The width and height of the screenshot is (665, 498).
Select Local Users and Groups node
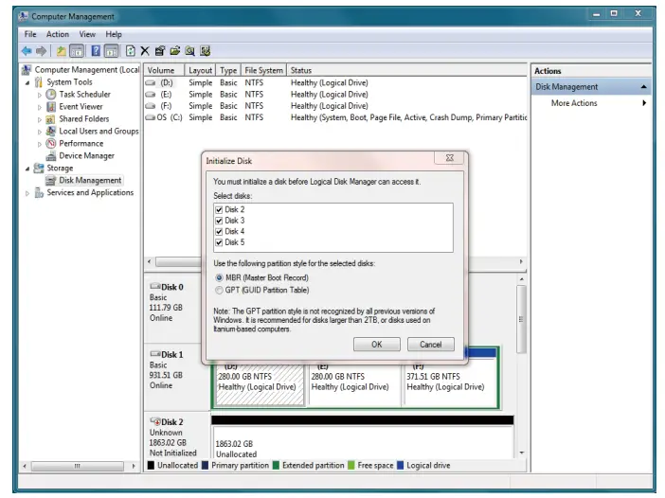pos(99,131)
